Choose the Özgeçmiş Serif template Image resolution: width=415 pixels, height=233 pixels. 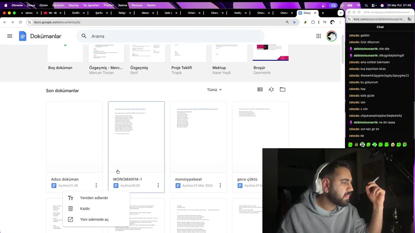coord(147,53)
